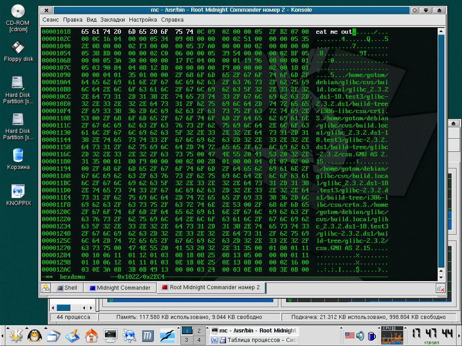462x346 pixels.
Task: Expand the arrow above the window list icon
Action: coord(46,328)
